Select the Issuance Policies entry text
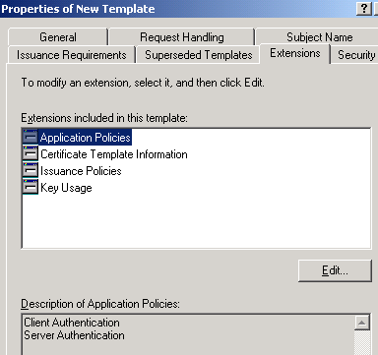Image resolution: width=378 pixels, height=355 pixels. [x=81, y=171]
